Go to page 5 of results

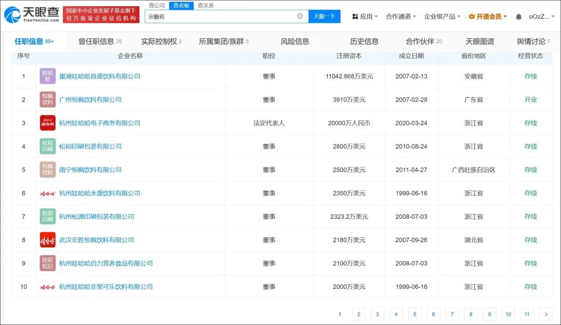pyautogui.click(x=415, y=314)
